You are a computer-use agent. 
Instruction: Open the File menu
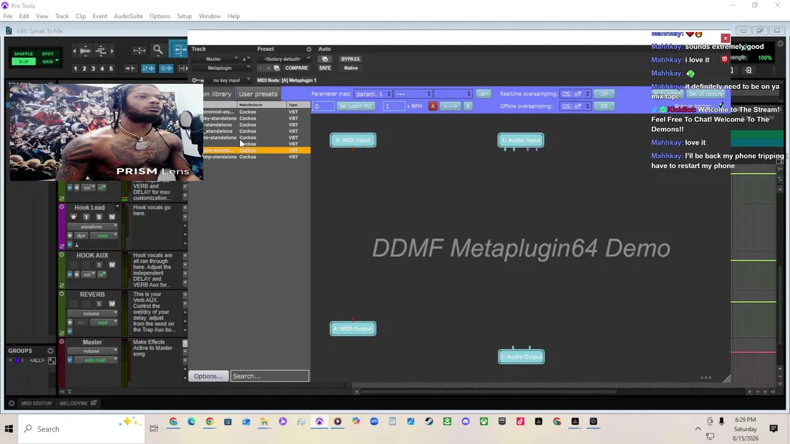(x=8, y=16)
